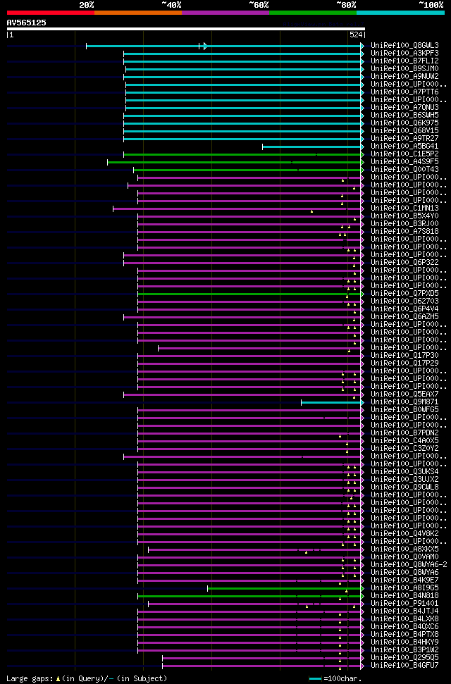Select label UniRef100_Q17P29
The image size is (451, 684).
[404, 363]
